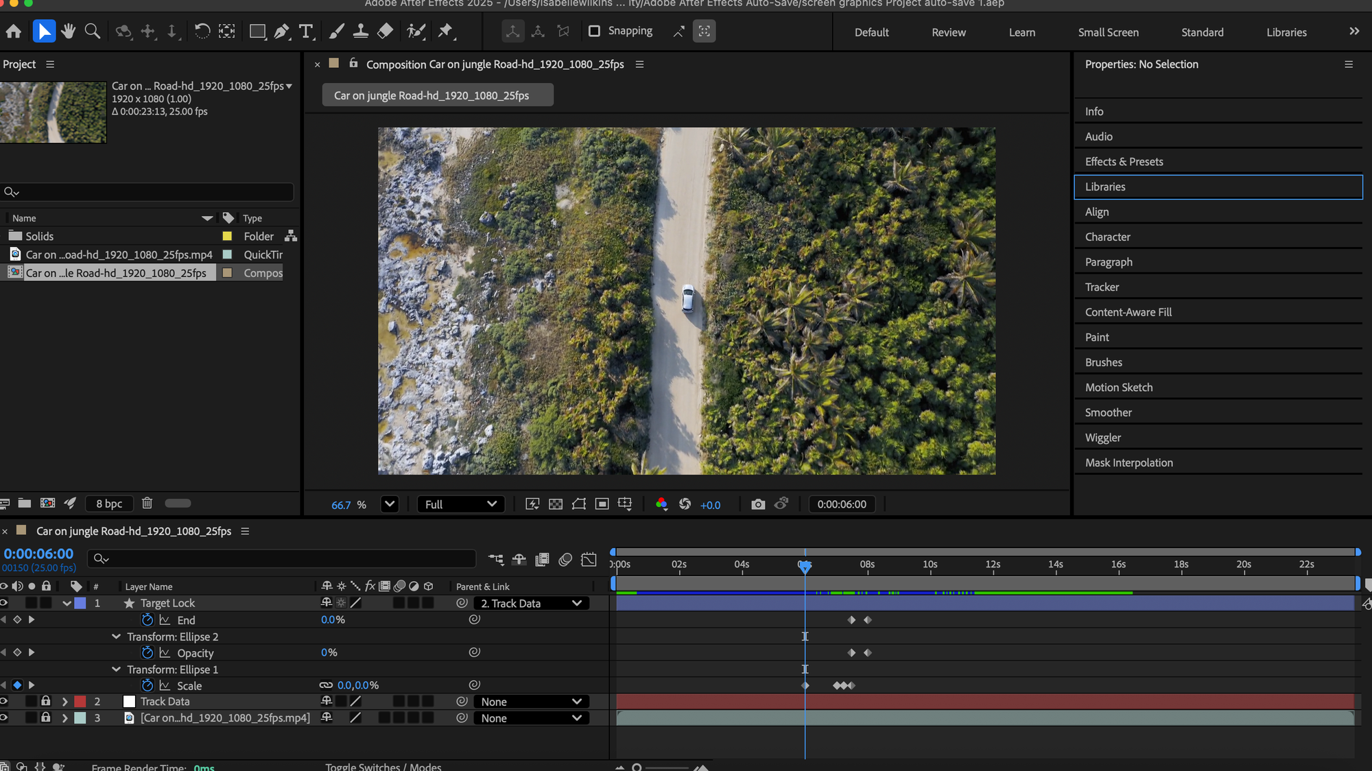Click the 8 bpc color depth button

click(109, 503)
